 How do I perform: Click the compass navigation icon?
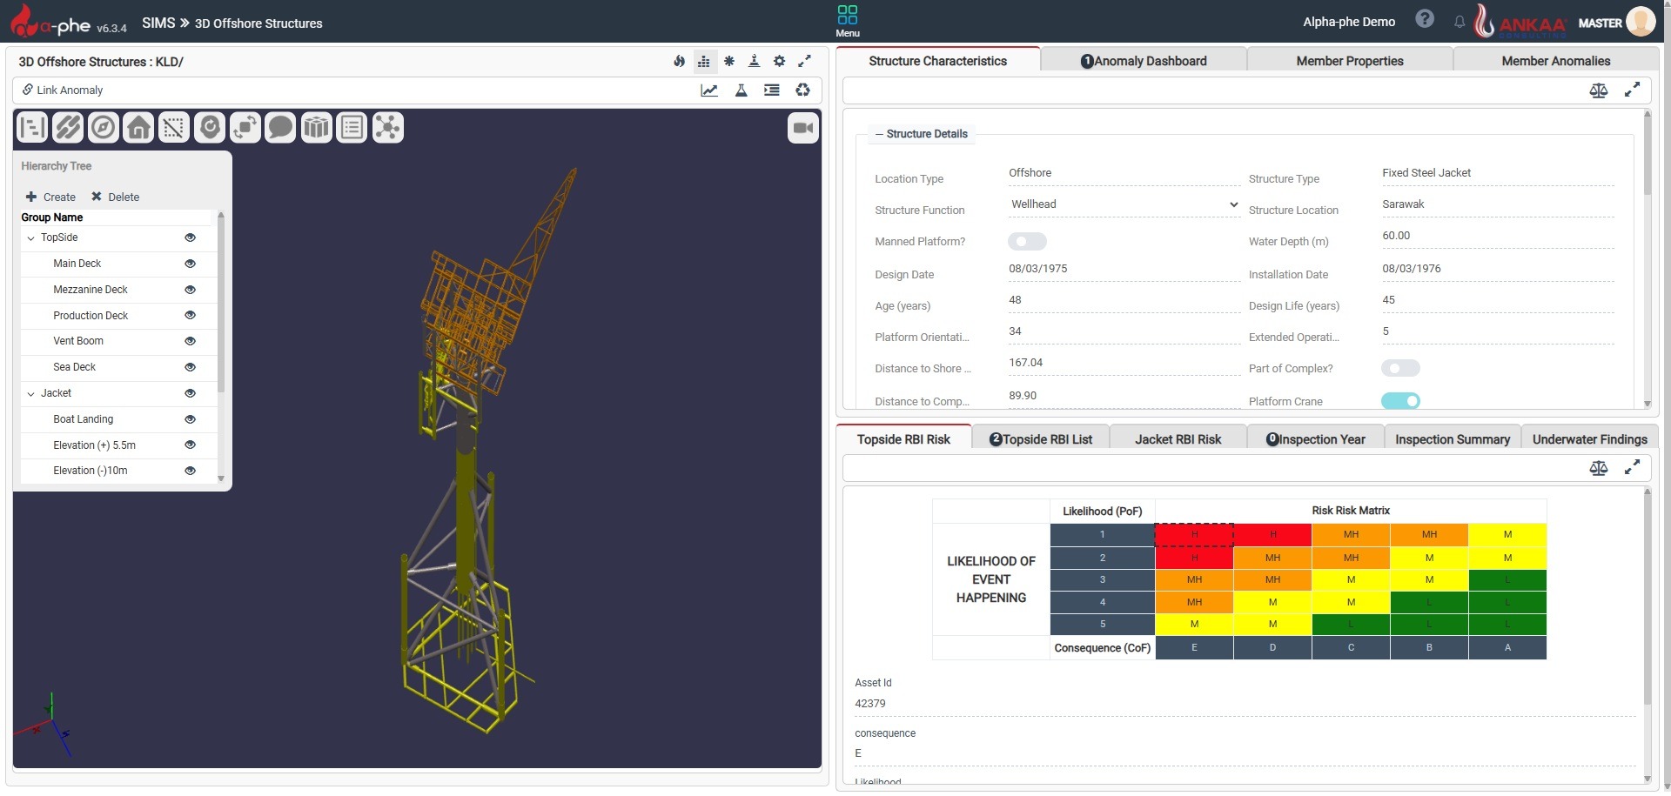tap(103, 128)
